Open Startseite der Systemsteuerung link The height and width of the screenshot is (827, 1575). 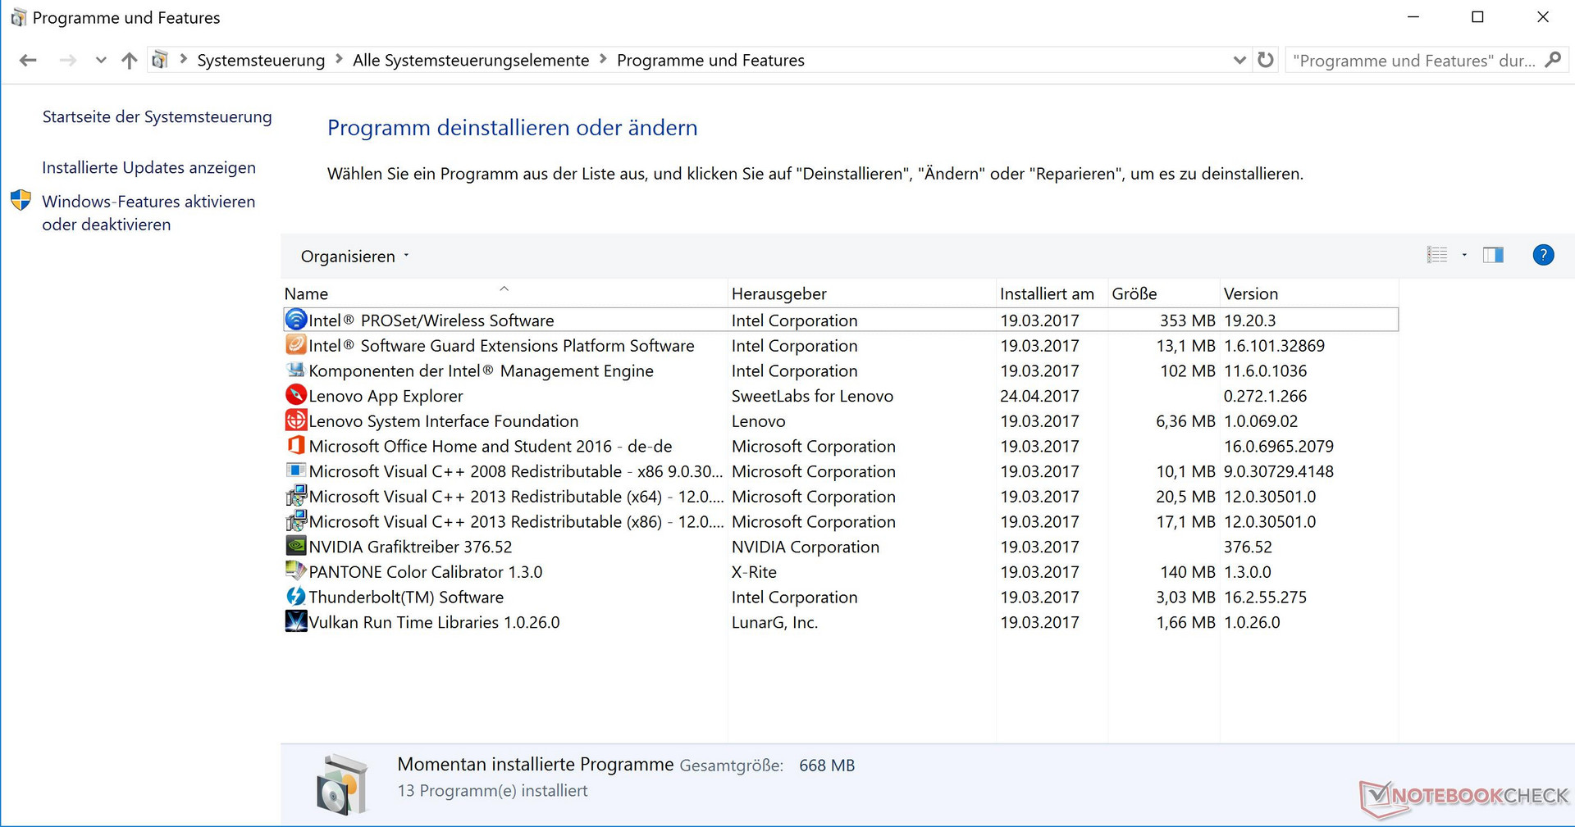(157, 117)
